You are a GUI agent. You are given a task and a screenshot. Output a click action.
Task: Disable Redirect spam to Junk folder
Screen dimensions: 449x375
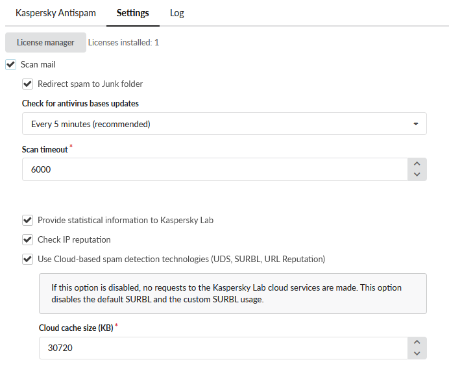pyautogui.click(x=27, y=84)
